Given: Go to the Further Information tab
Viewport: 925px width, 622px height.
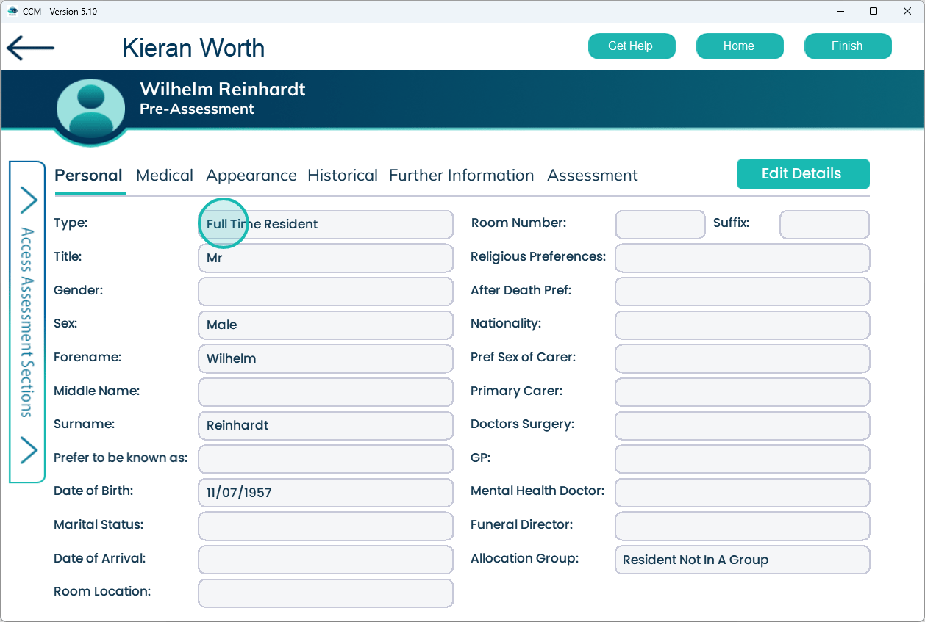Looking at the screenshot, I should (x=461, y=176).
